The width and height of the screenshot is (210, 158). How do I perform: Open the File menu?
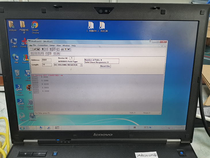[x=34, y=46]
